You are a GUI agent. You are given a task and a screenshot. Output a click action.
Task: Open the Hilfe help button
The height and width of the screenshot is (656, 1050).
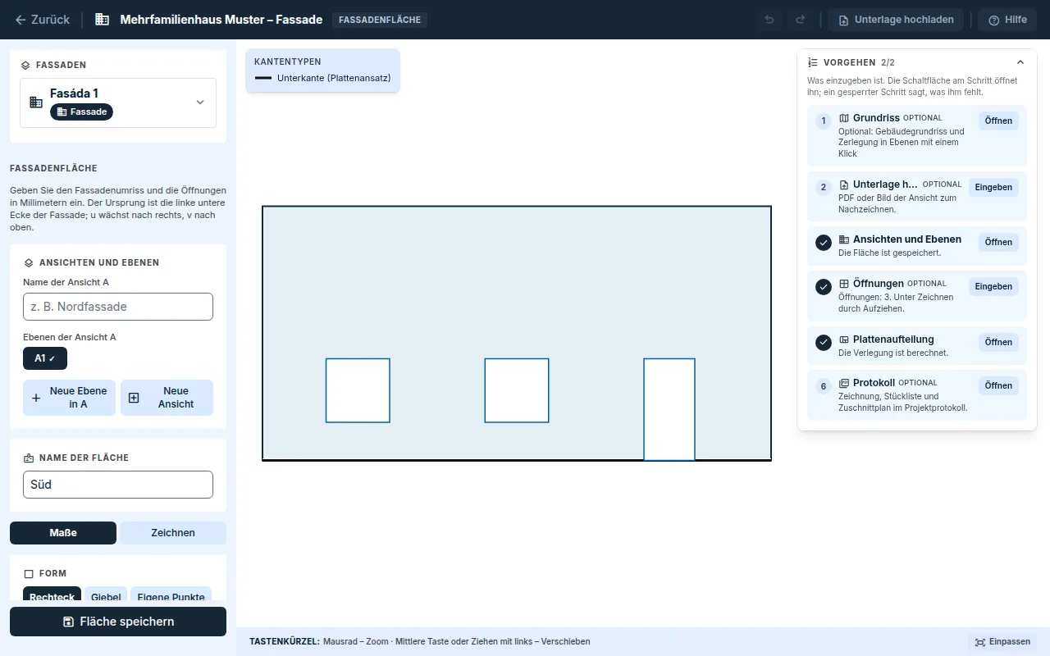coord(1007,20)
